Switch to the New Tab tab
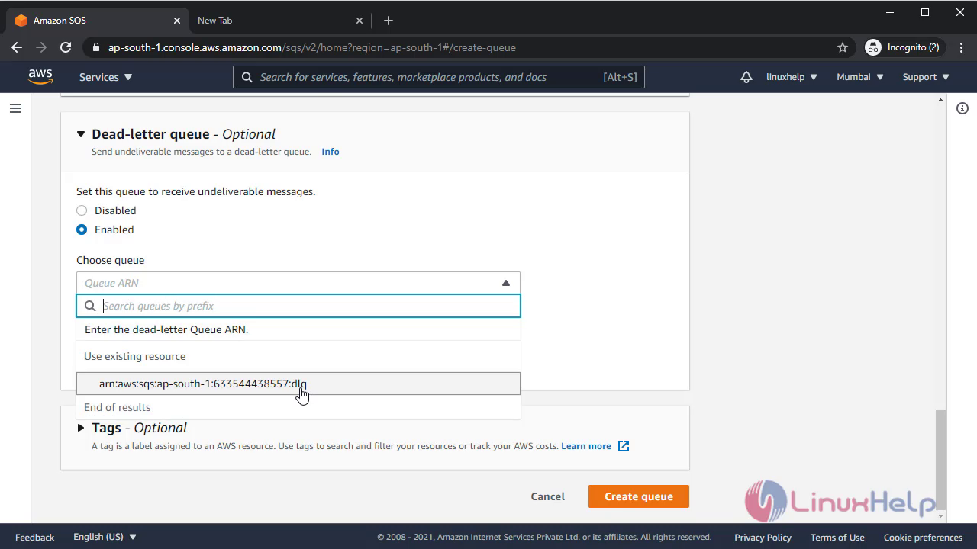977x549 pixels. coord(279,21)
